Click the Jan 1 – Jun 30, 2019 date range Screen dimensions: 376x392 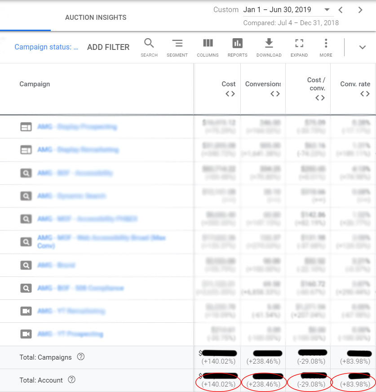(277, 10)
